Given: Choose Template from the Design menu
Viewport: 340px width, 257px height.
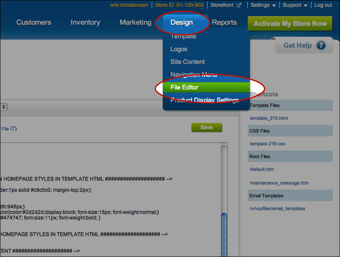Looking at the screenshot, I should pos(183,36).
